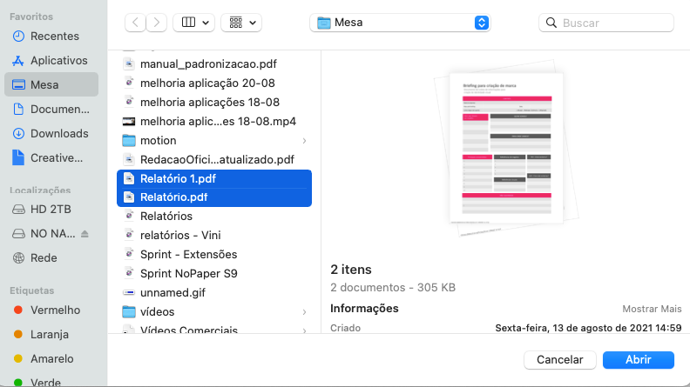Viewport: 690px width, 387px height.
Task: Click the Abrir button
Action: (x=638, y=360)
